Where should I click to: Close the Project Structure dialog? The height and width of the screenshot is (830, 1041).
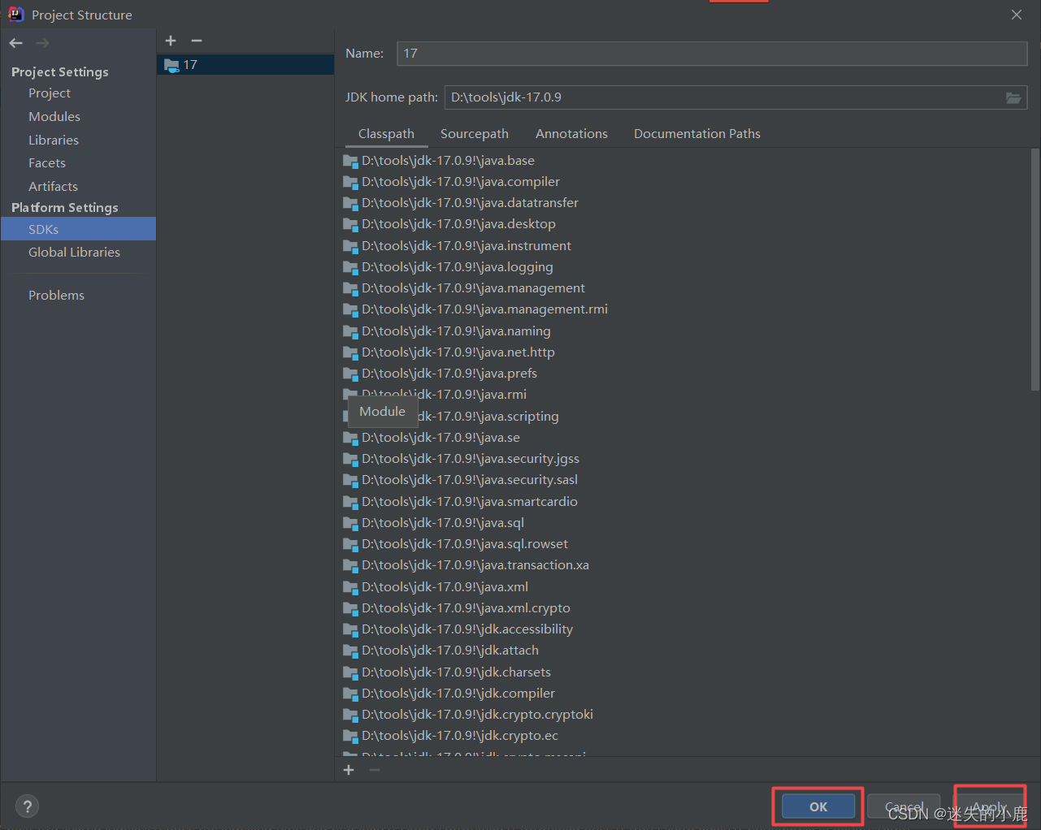(x=1017, y=15)
